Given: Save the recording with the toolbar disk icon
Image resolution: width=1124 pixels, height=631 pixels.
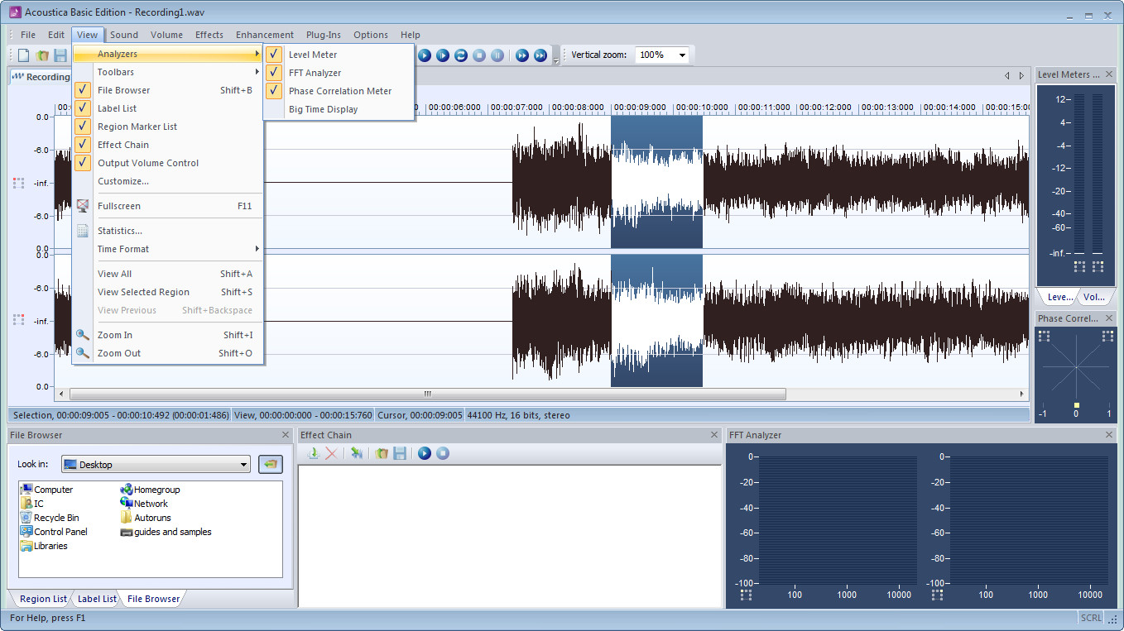Looking at the screenshot, I should tap(60, 55).
